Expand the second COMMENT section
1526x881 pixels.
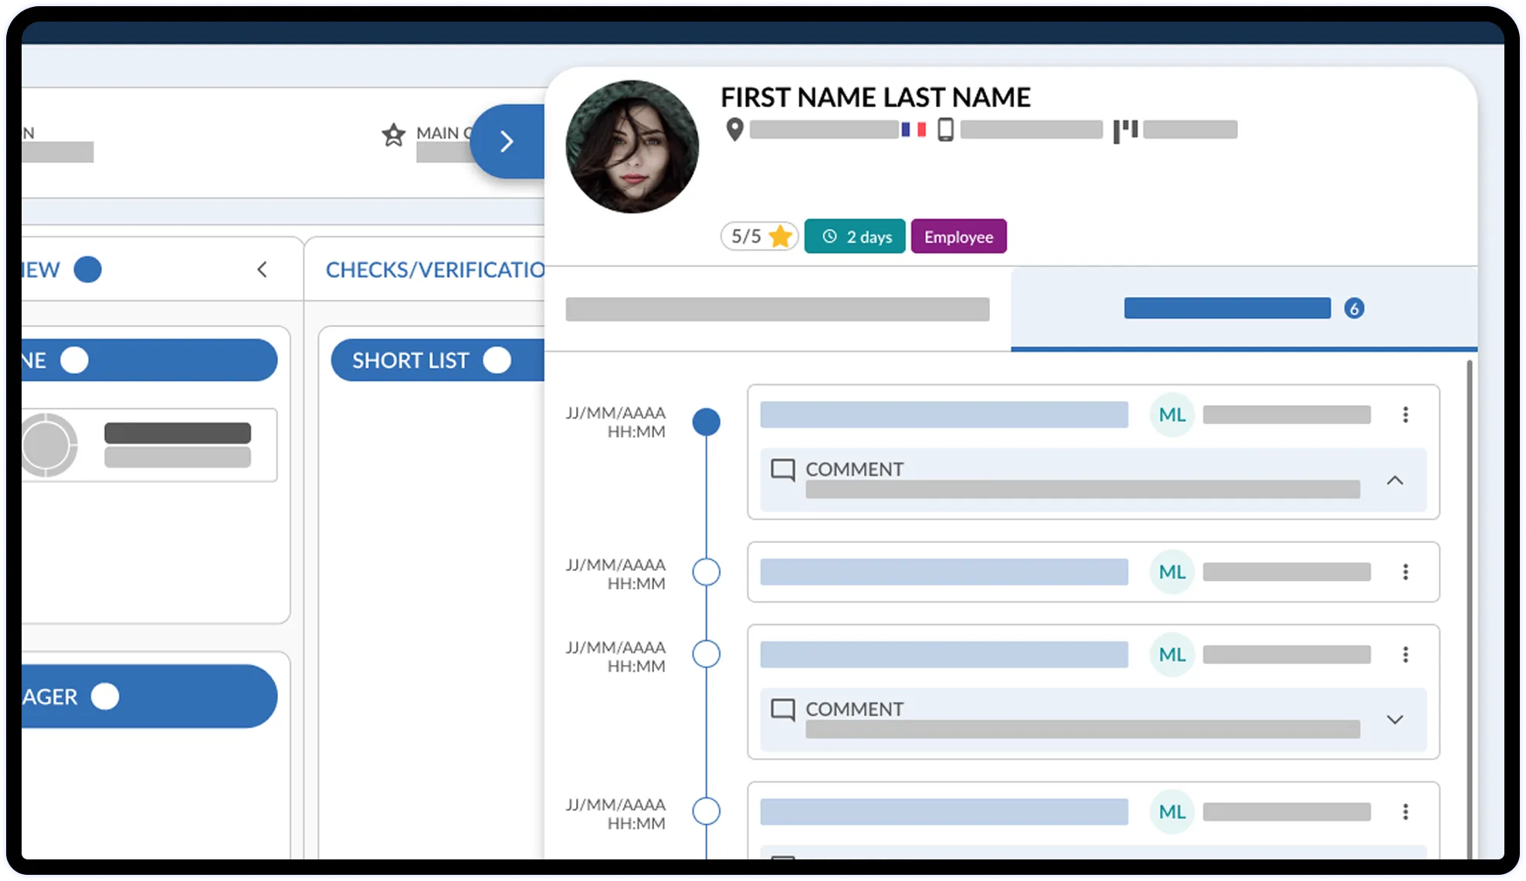[x=1395, y=720]
